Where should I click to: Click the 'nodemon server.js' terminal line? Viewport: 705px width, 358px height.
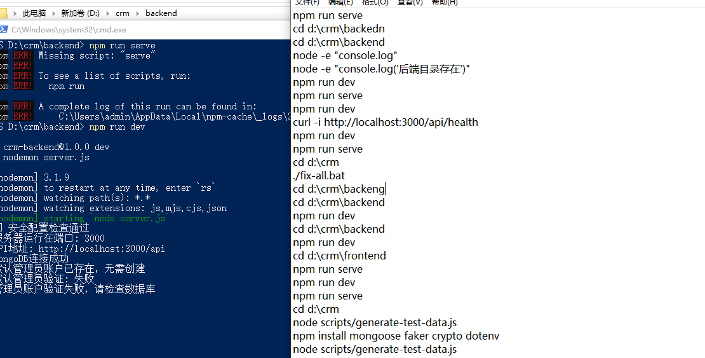pos(46,158)
